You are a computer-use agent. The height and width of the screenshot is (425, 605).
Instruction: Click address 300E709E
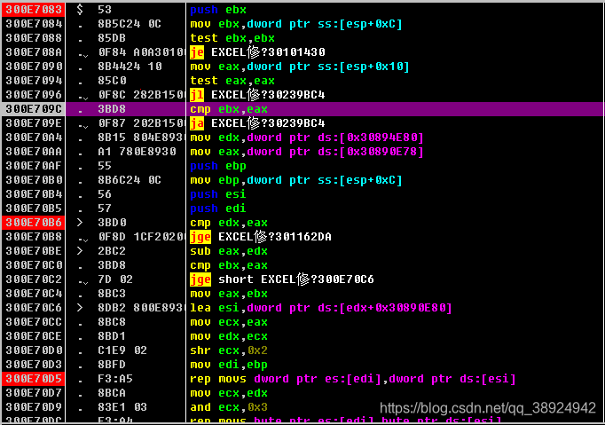point(34,123)
